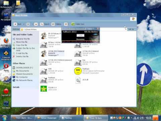Viewport: 161px width, 121px height.
Task: Switch to Cheat PB Baru taskbar button
Action: tap(96, 118)
